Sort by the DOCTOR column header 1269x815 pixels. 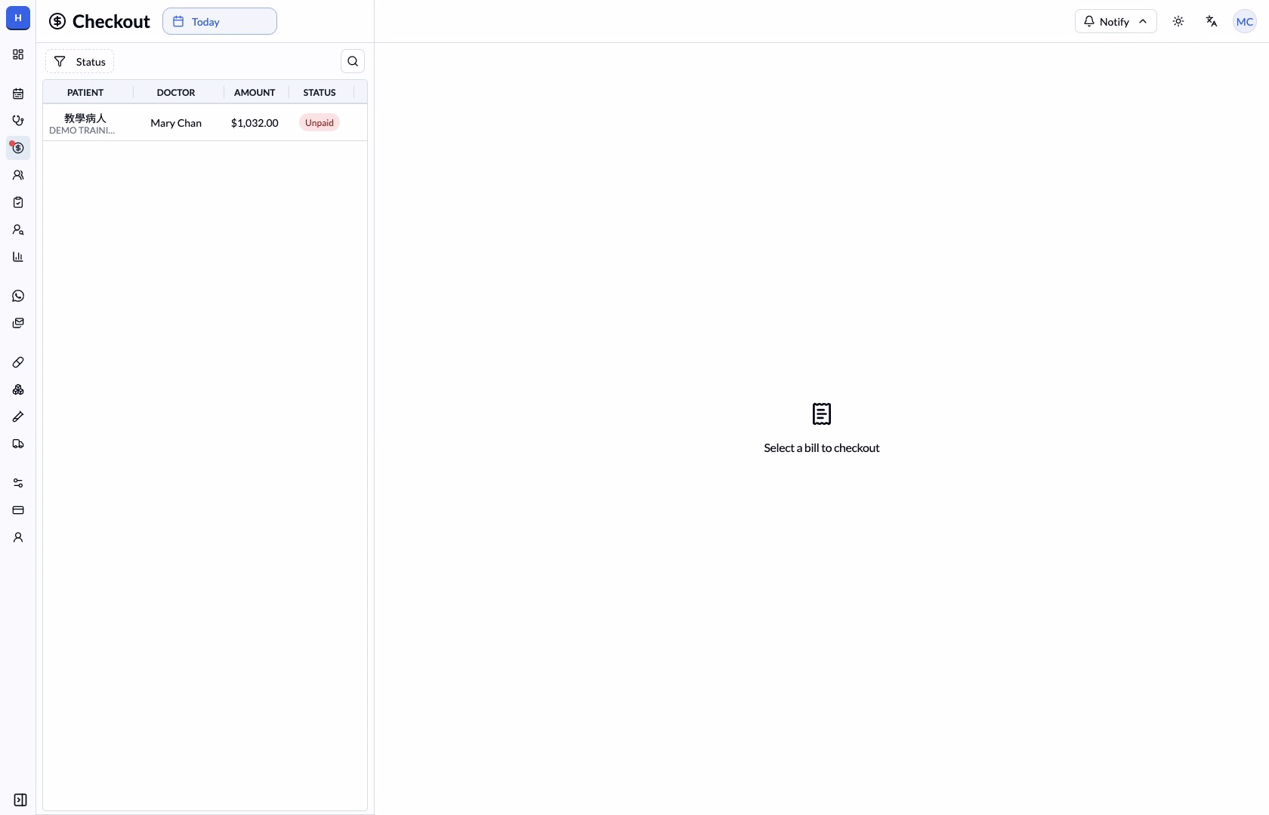[x=176, y=92]
